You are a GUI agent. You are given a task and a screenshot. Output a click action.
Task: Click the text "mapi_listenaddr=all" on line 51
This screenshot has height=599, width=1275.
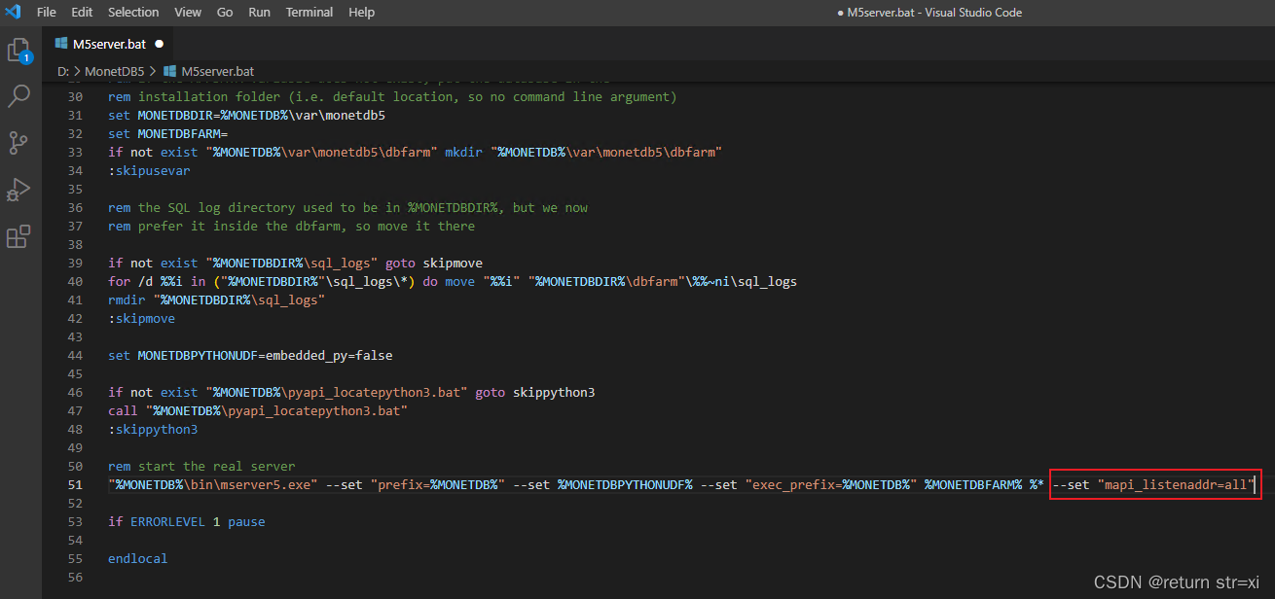pyautogui.click(x=1176, y=484)
